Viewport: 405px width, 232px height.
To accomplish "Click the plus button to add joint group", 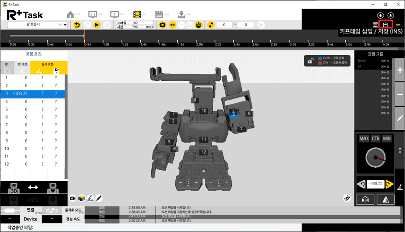I will tap(399, 71).
